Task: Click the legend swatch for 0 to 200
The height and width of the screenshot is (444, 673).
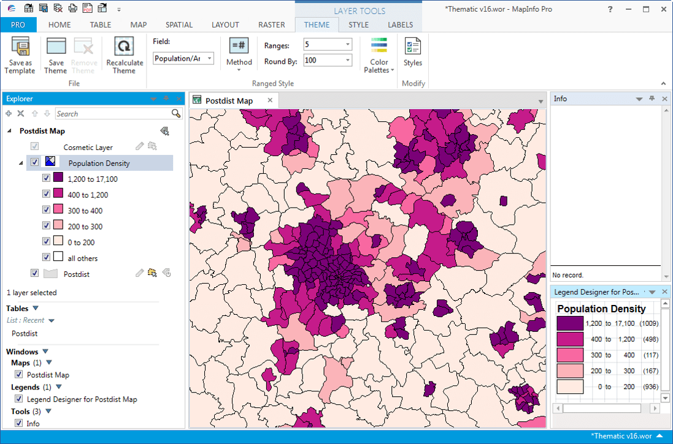Action: (570, 386)
